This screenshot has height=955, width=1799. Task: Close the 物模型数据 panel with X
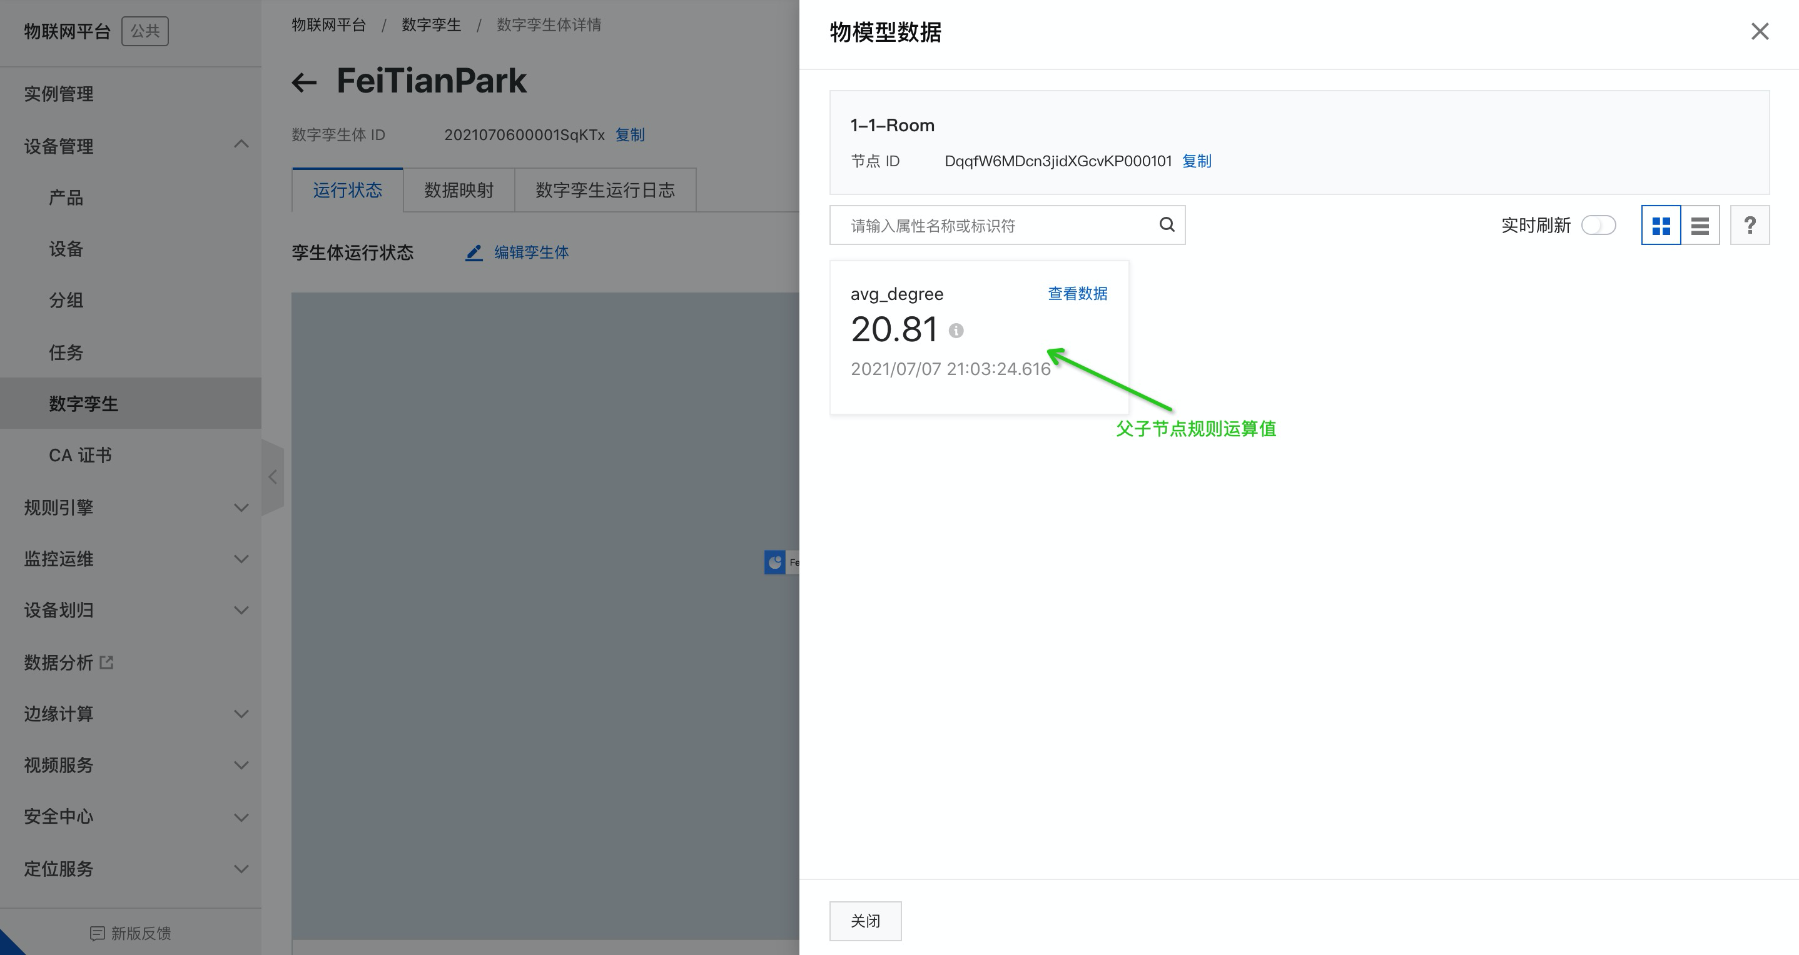click(1760, 31)
